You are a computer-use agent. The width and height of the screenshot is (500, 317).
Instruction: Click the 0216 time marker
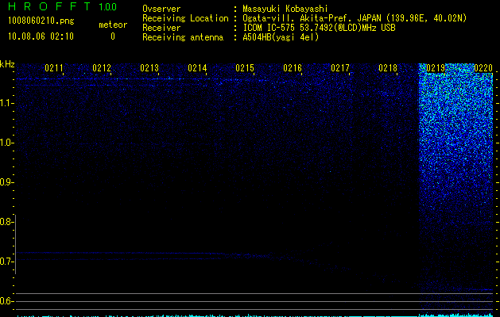pyautogui.click(x=293, y=68)
